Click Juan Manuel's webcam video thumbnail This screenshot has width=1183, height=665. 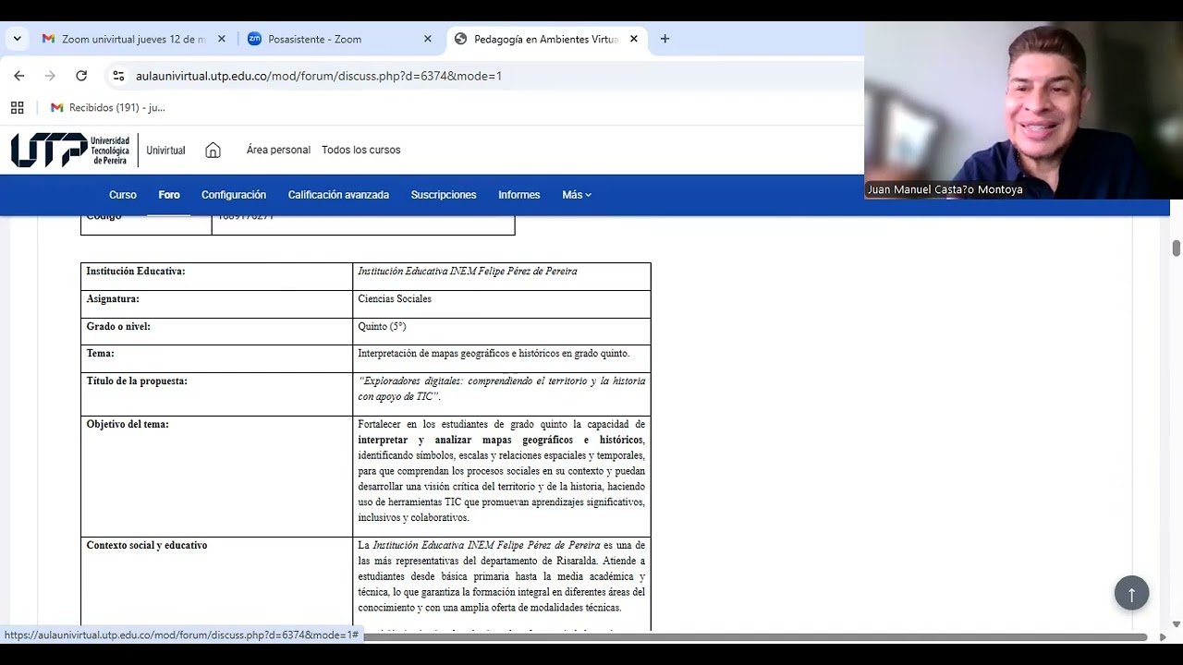[1023, 110]
